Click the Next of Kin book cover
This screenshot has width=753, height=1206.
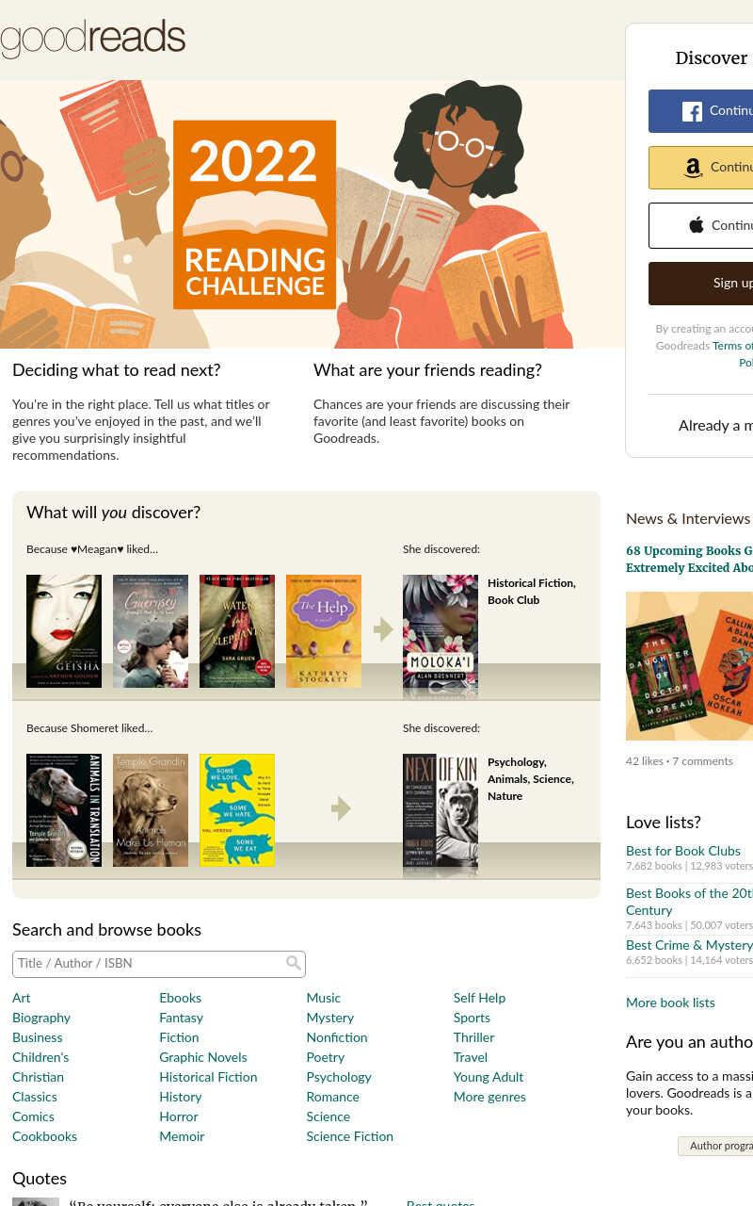[x=441, y=810]
